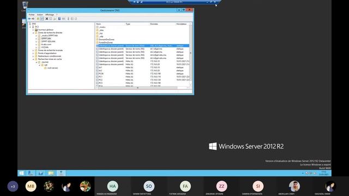Open File Explorer from the VM taskbar
The width and height of the screenshot is (349, 196).
(51, 173)
